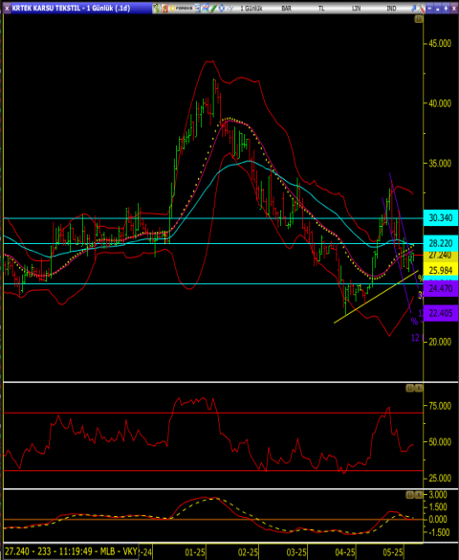Click the FOREKS logo icon in toolbar

click(181, 9)
